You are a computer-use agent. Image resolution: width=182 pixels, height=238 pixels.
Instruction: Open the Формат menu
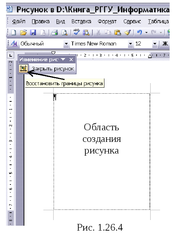click(107, 21)
